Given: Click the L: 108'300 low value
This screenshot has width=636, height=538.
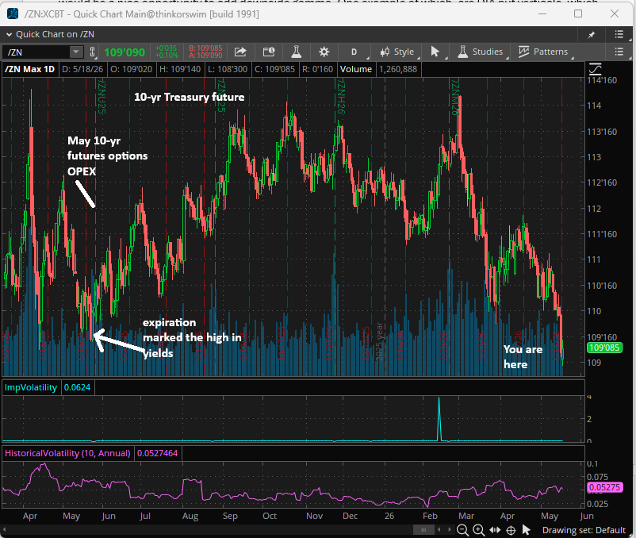Looking at the screenshot, I should 227,69.
